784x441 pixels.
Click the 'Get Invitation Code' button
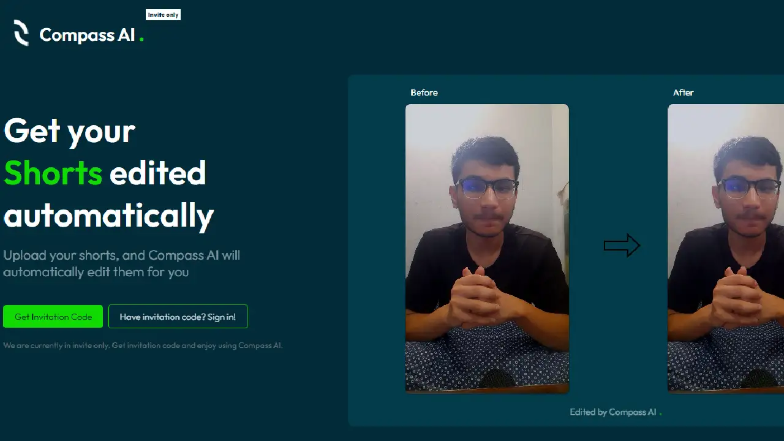pyautogui.click(x=53, y=317)
